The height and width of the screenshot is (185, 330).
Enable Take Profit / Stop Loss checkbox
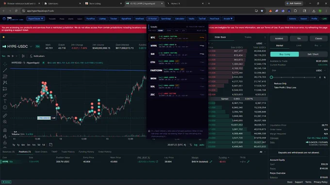tap(272, 88)
